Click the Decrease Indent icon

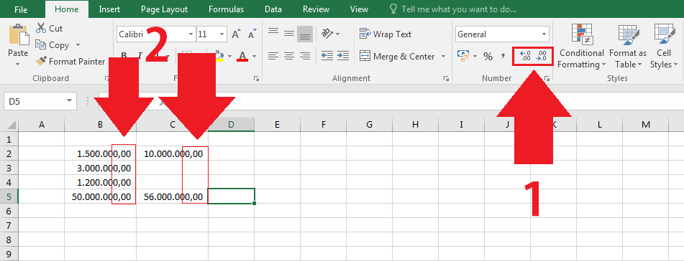(327, 56)
